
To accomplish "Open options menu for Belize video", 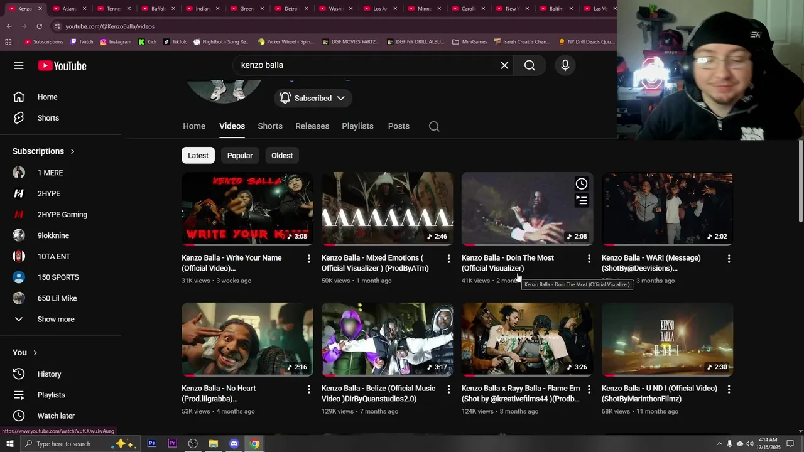I will (x=448, y=389).
